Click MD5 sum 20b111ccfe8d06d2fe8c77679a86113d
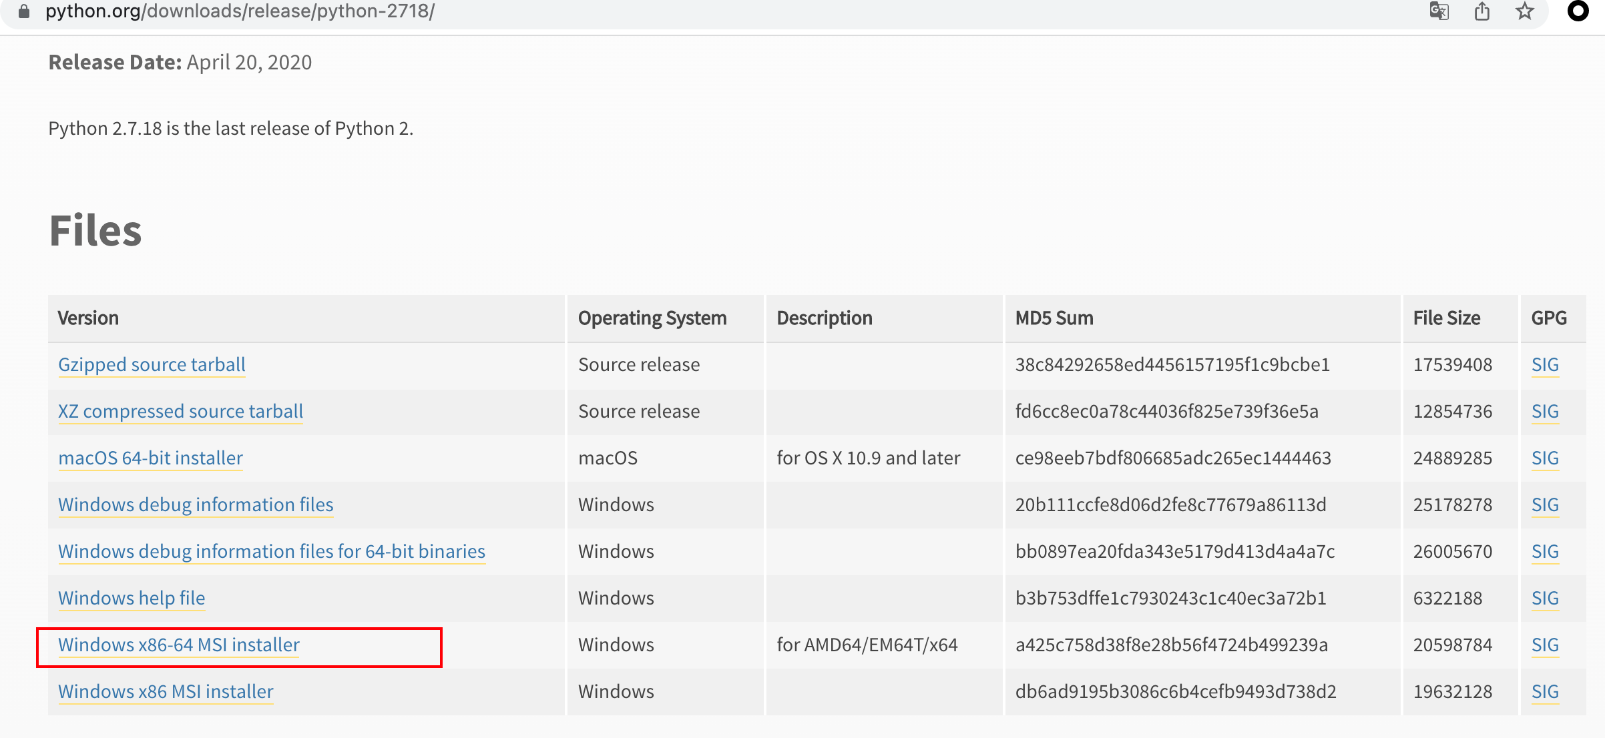The height and width of the screenshot is (738, 1605). [x=1171, y=504]
